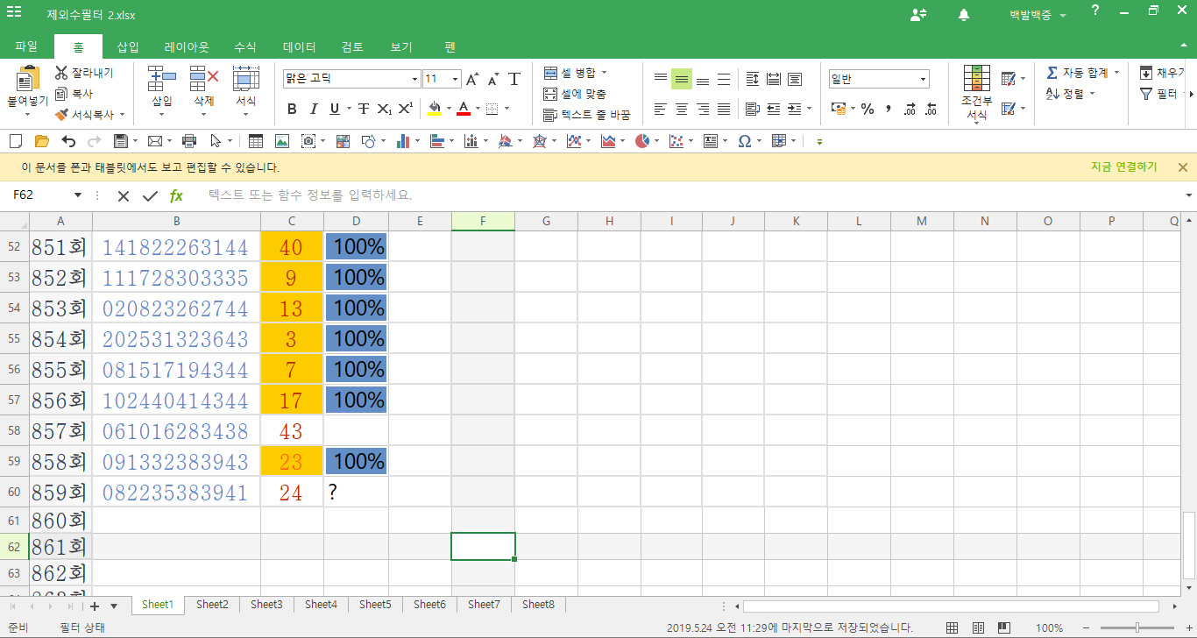Click the 텍스트 줄 바꿈 button
The height and width of the screenshot is (638, 1197).
[x=587, y=115]
